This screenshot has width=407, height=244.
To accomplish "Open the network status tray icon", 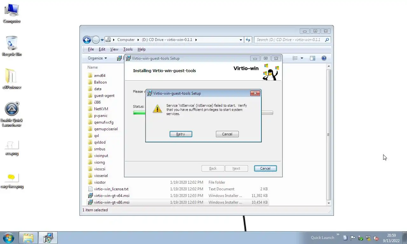I will (368, 238).
